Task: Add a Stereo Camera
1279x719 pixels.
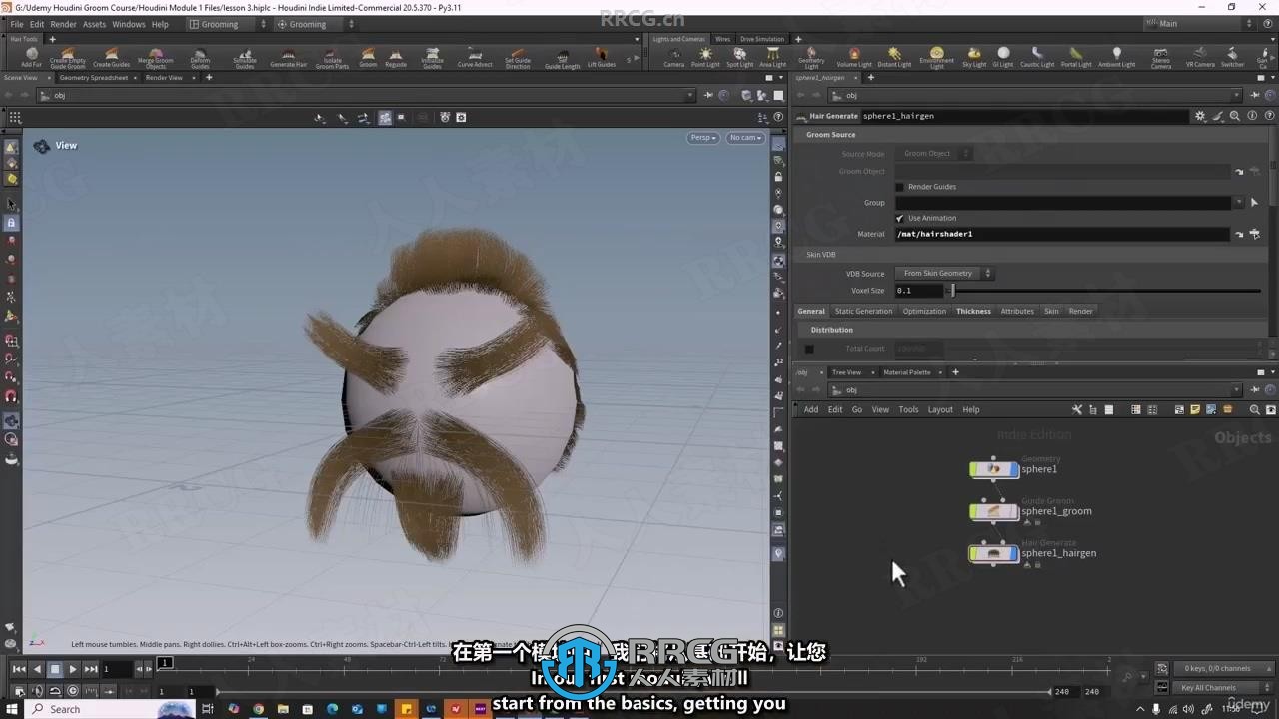Action: pyautogui.click(x=1160, y=58)
